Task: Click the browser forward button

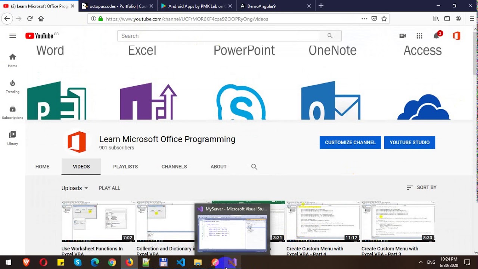Action: pyautogui.click(x=19, y=19)
